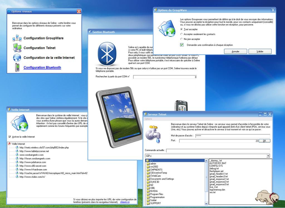Select www.sorobangeeks.com in the Veille Internet tree
The image size is (285, 208).
click(31, 155)
